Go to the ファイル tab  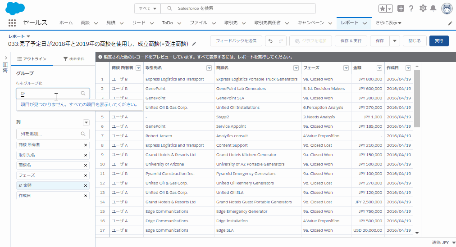click(199, 22)
